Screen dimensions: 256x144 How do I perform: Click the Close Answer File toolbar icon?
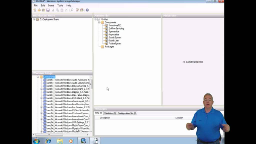click(x=43, y=10)
